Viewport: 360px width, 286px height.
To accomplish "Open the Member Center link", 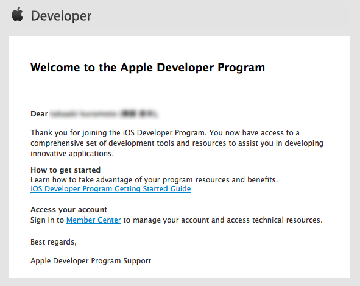I will point(94,220).
